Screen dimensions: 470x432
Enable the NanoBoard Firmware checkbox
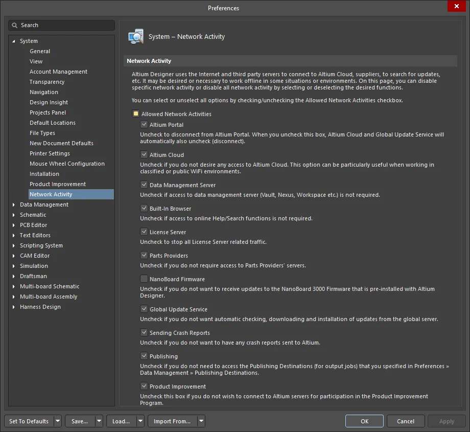[144, 279]
